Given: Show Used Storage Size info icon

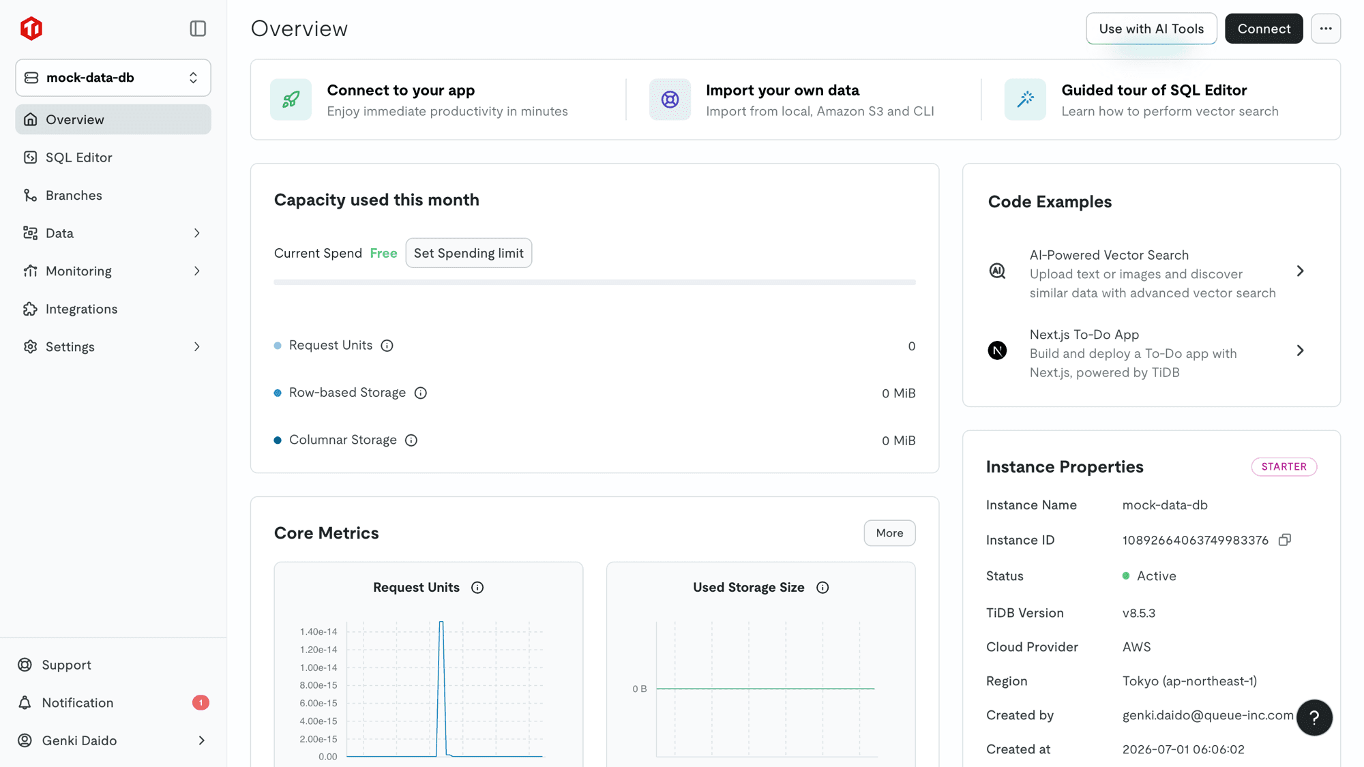Looking at the screenshot, I should pyautogui.click(x=822, y=588).
